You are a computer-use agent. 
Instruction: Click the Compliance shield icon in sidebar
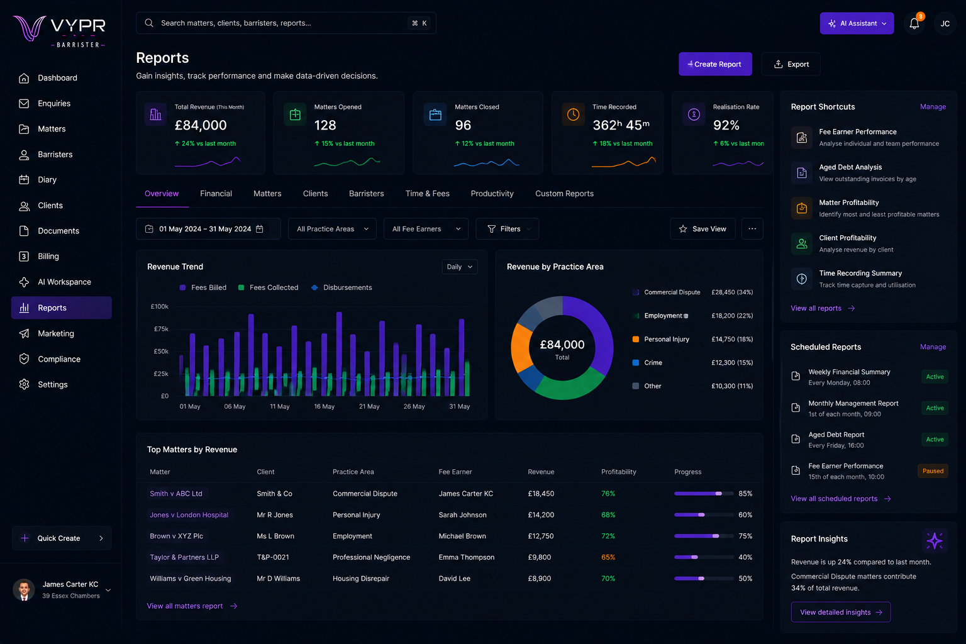tap(24, 359)
